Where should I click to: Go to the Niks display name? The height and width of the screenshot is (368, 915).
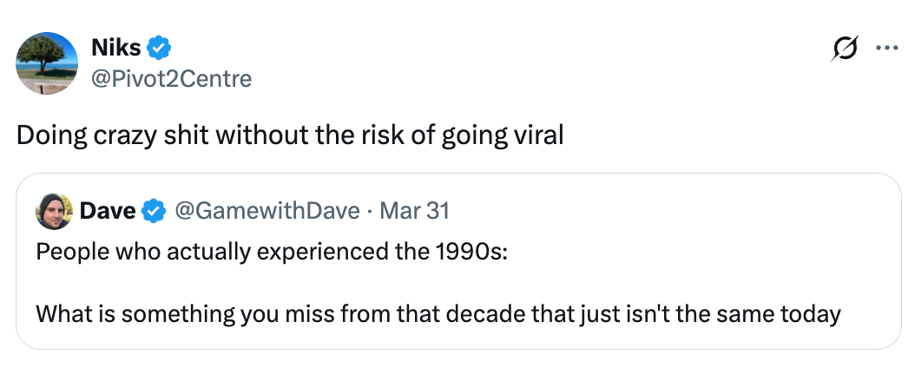(x=115, y=49)
